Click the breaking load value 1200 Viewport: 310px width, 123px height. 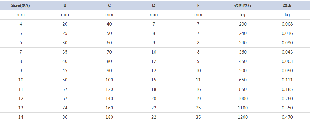click(243, 117)
